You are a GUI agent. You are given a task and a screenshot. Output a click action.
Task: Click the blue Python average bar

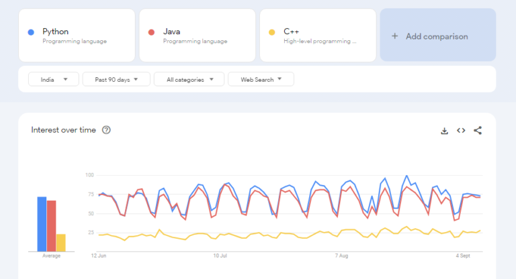(x=42, y=224)
